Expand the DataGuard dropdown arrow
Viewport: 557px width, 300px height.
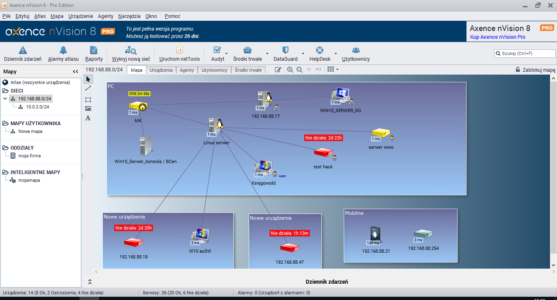click(303, 53)
